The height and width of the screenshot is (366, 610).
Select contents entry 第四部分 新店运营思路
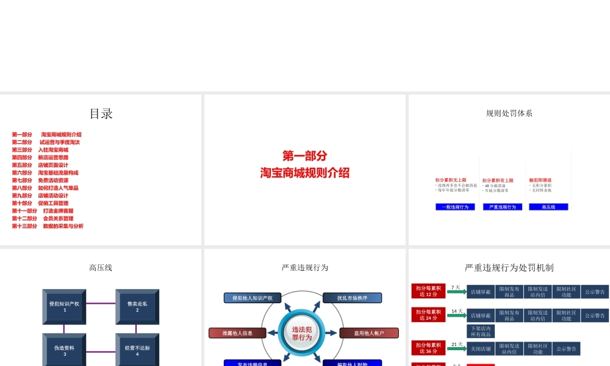click(x=40, y=157)
